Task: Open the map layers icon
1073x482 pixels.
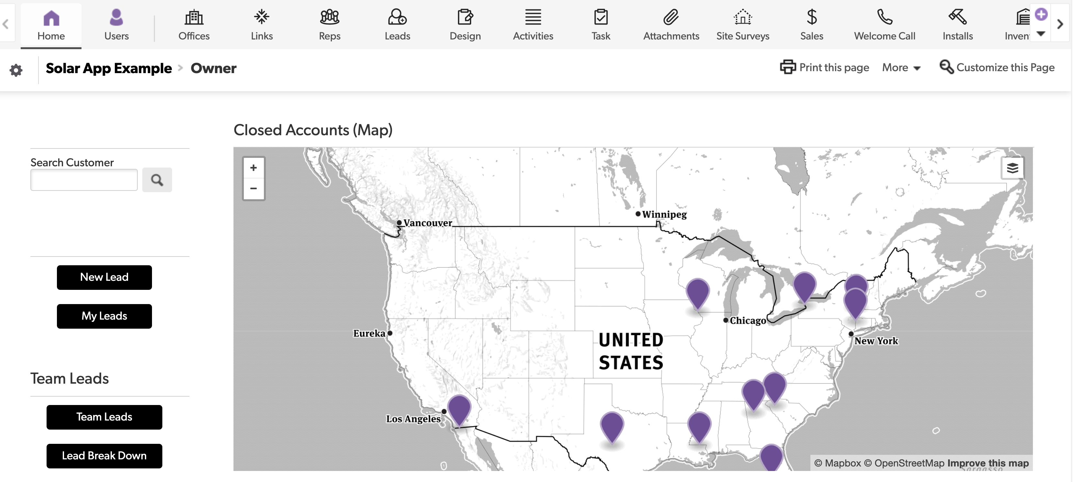Action: [1012, 168]
